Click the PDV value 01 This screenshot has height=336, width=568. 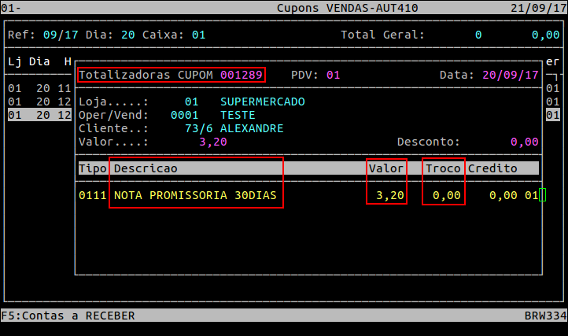(x=333, y=75)
